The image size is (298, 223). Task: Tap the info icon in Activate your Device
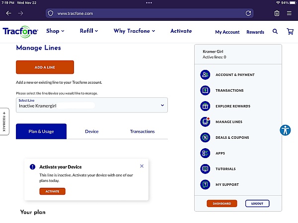[32, 167]
